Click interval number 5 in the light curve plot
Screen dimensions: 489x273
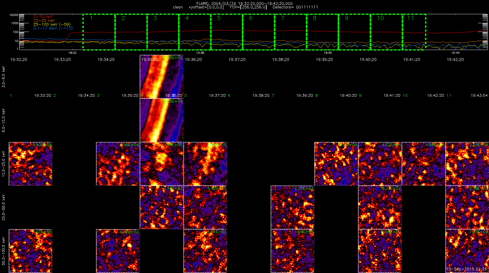point(219,18)
